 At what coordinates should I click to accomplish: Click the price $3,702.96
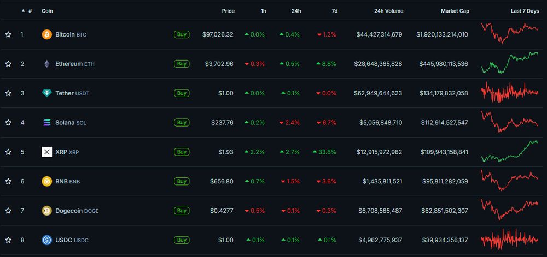219,64
